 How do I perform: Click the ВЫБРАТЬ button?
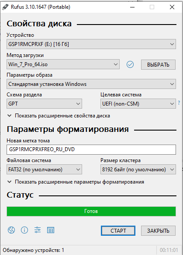(158, 65)
